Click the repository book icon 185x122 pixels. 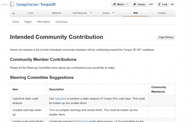12,4
